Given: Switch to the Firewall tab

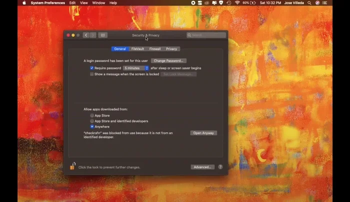Looking at the screenshot, I should 155,49.
